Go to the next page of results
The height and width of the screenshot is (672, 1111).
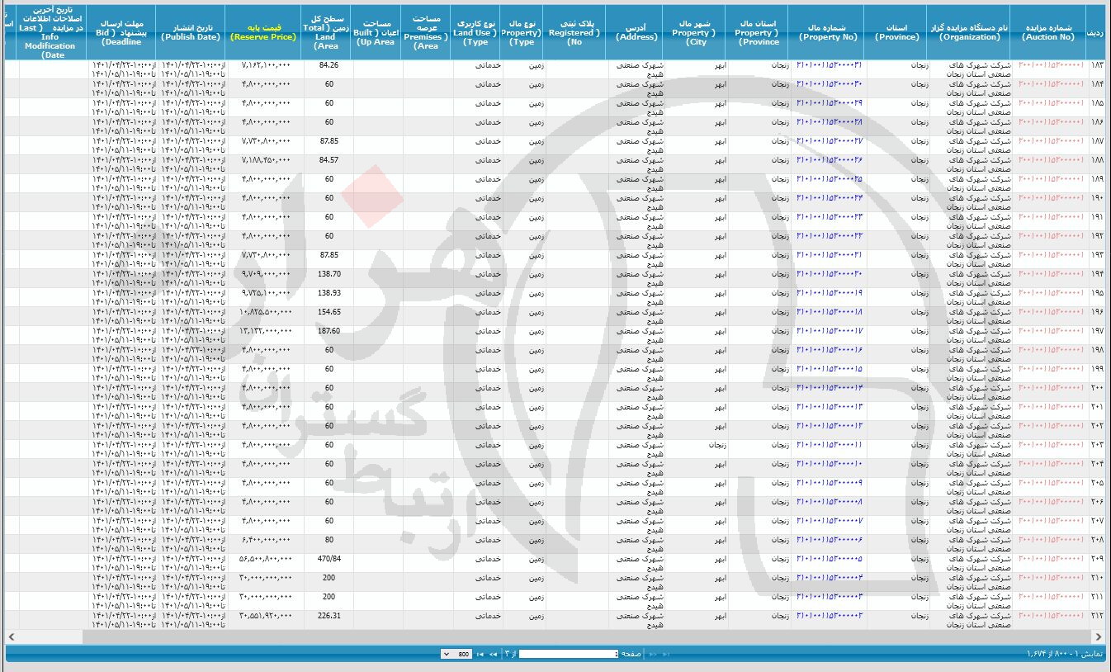(x=494, y=654)
